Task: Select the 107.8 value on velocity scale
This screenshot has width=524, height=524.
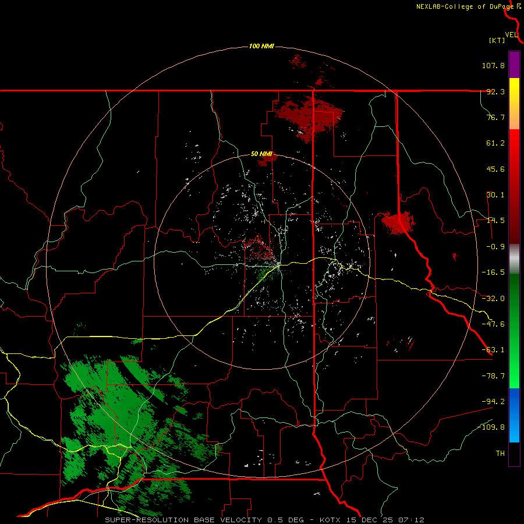Action: (x=493, y=65)
